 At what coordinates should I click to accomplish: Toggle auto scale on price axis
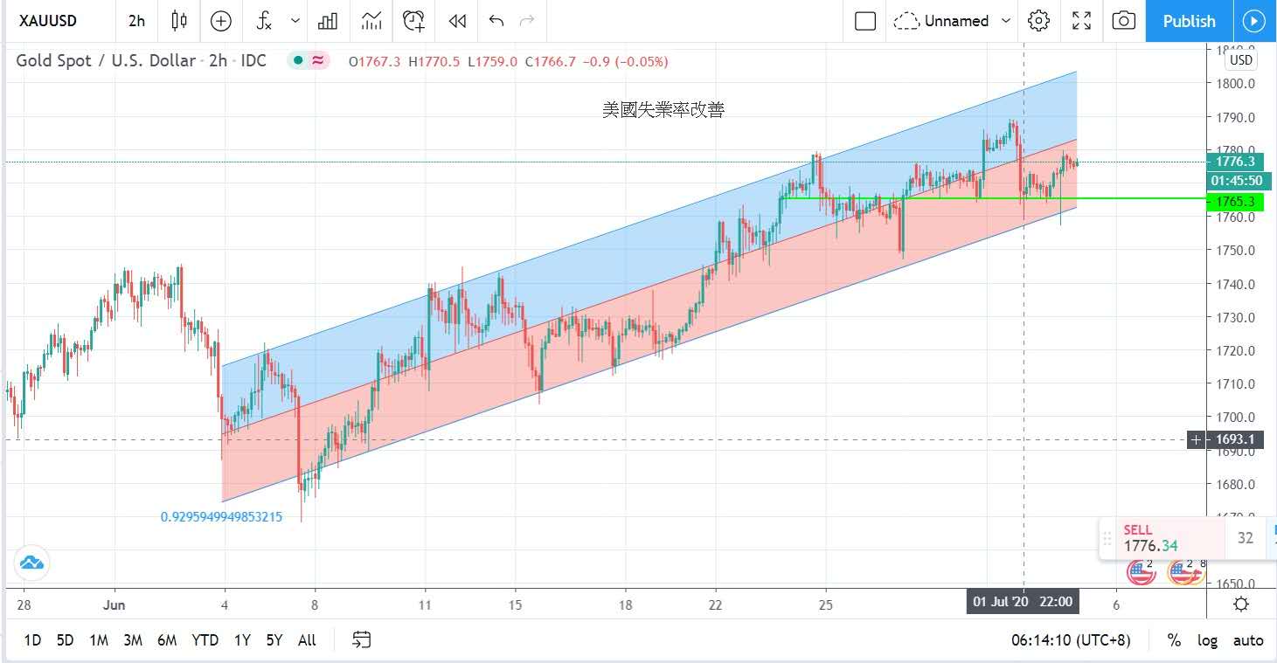tap(1248, 640)
